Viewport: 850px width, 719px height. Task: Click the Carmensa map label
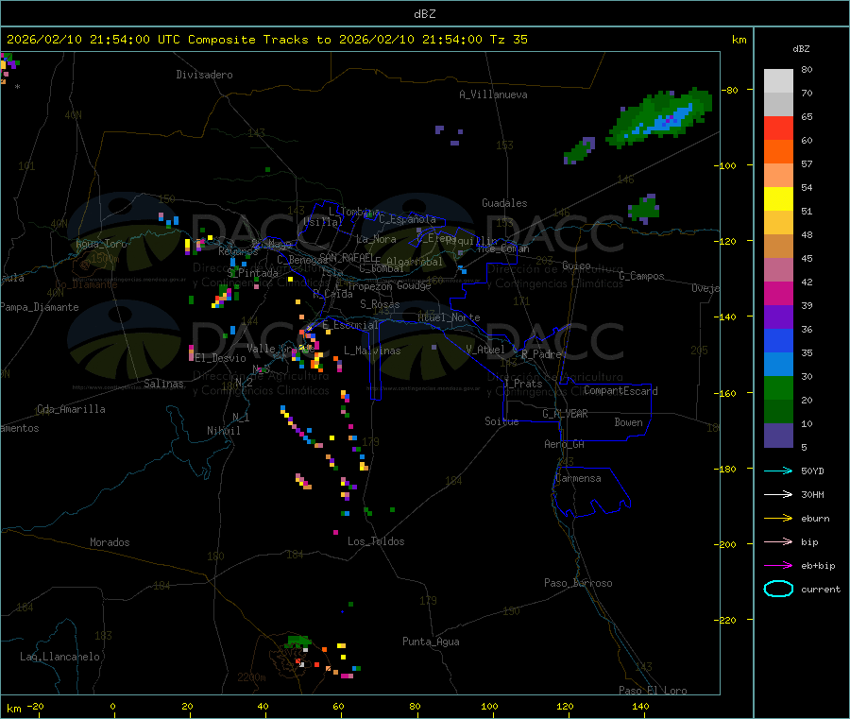(578, 478)
